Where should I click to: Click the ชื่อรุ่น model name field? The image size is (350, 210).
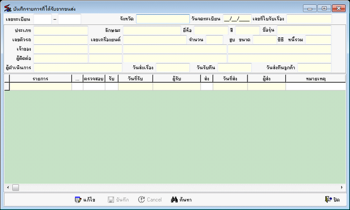(x=304, y=30)
